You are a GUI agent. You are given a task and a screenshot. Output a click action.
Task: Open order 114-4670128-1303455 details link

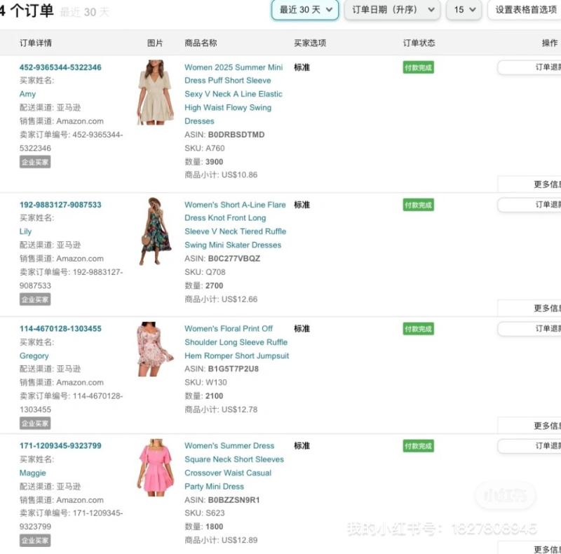point(60,328)
